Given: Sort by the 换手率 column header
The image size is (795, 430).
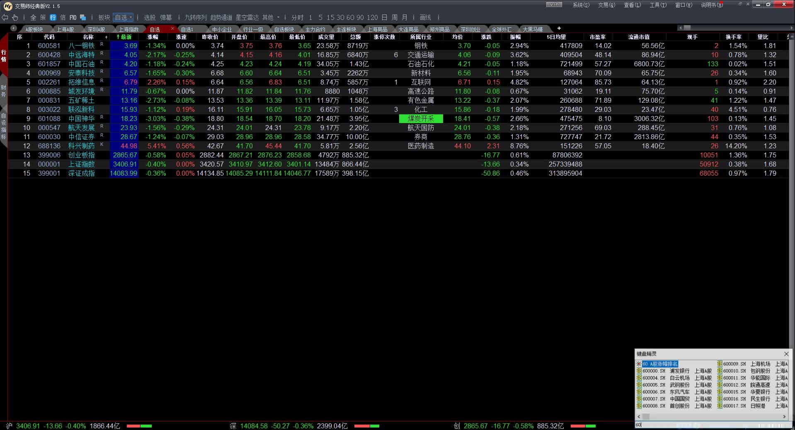Looking at the screenshot, I should (x=733, y=37).
